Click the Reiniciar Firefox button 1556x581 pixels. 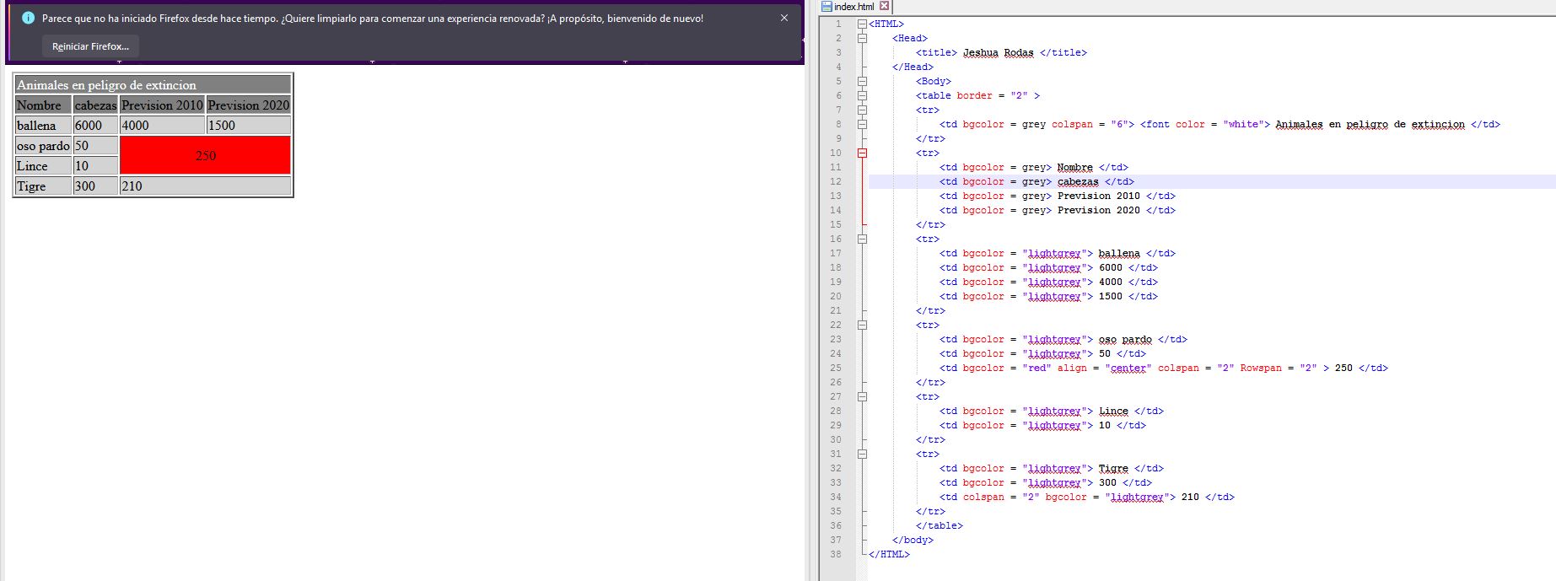tap(90, 46)
